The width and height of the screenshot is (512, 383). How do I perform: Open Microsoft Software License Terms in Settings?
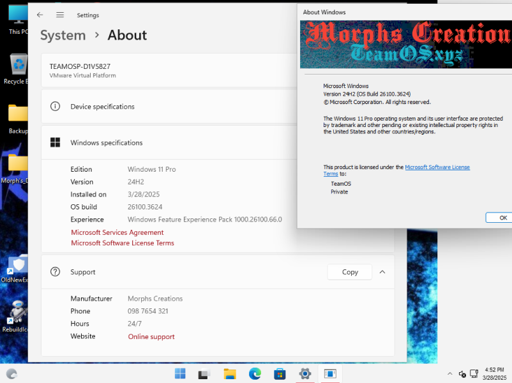pos(123,243)
